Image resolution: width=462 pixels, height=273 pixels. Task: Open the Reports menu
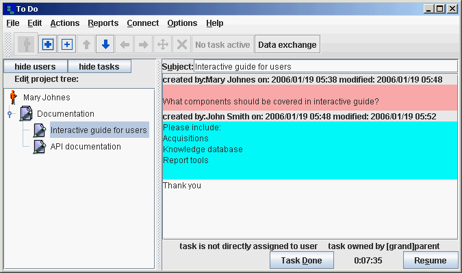click(103, 23)
